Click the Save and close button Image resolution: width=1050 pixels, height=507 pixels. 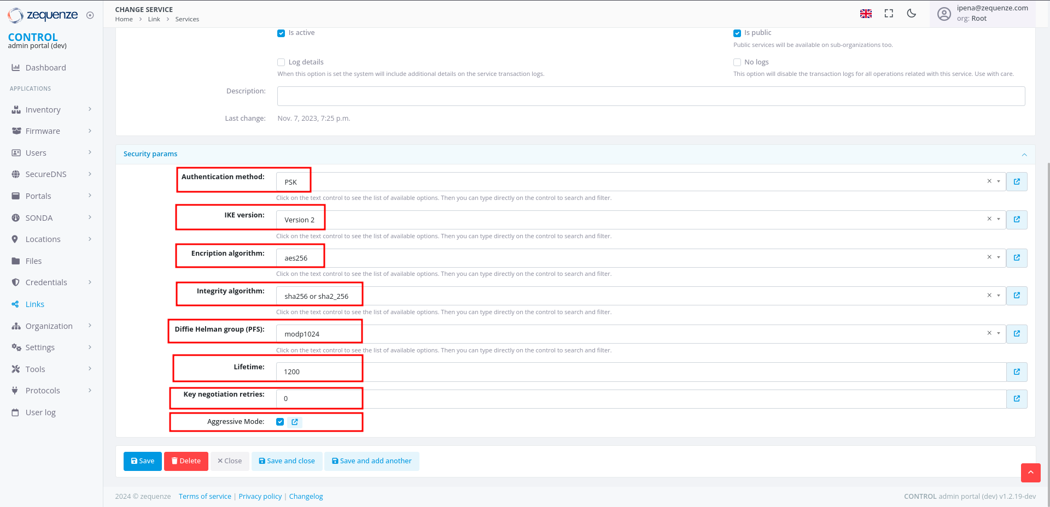[287, 461]
